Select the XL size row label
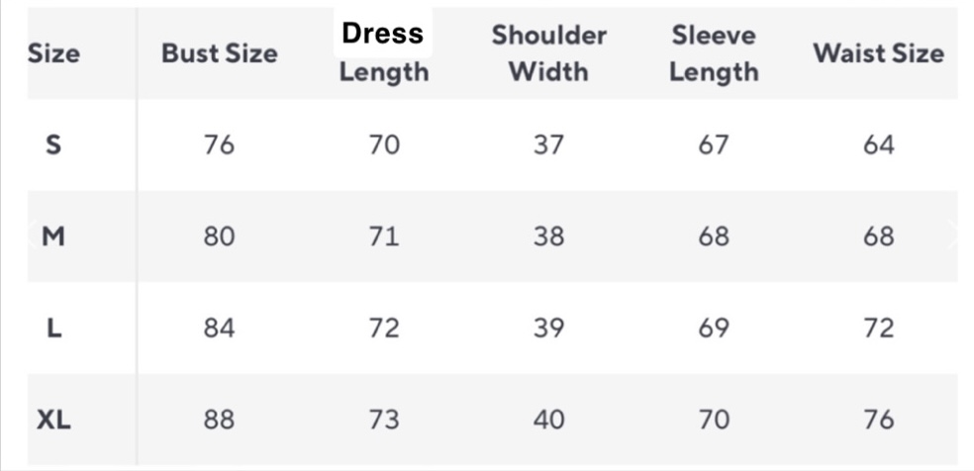 pos(53,420)
